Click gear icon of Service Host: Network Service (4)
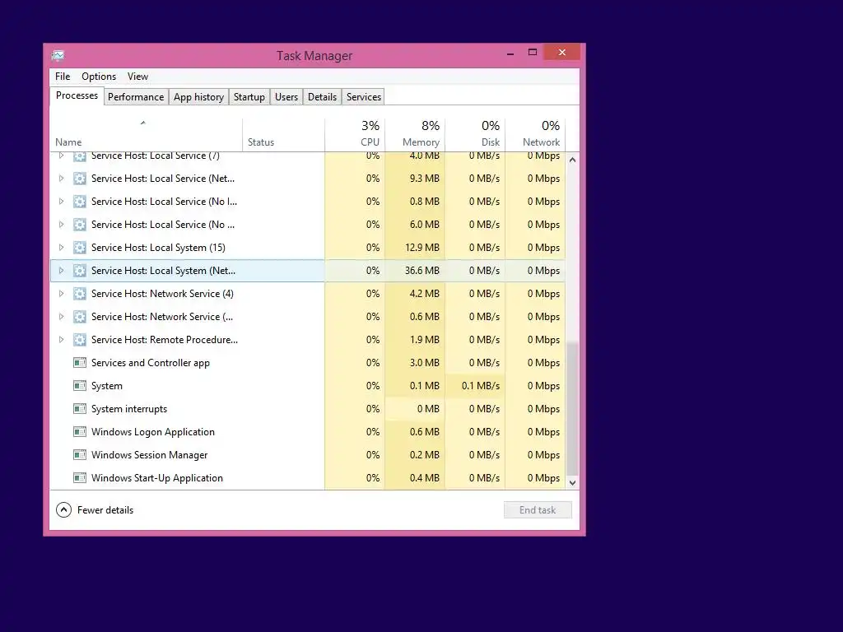This screenshot has width=843, height=632. (x=80, y=294)
